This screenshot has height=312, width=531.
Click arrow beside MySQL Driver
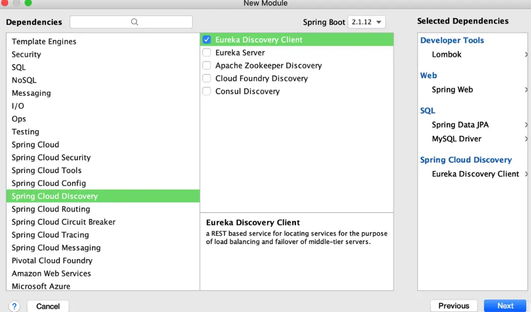tap(526, 139)
